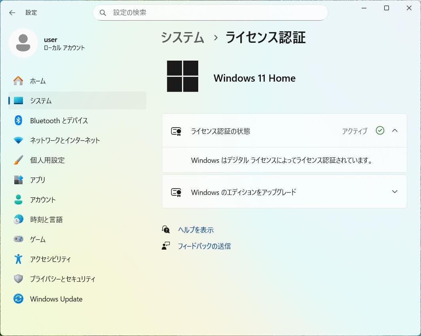Click the ローカル アカウント text

64,48
